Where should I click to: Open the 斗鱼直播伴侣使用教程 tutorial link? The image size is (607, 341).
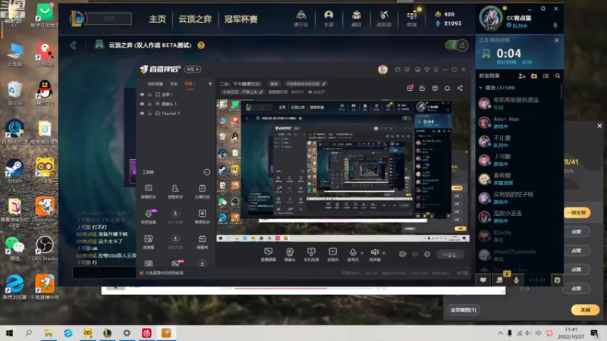pyautogui.click(x=164, y=273)
